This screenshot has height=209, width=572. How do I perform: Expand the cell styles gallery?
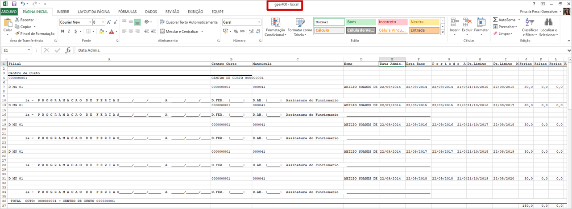(443, 32)
